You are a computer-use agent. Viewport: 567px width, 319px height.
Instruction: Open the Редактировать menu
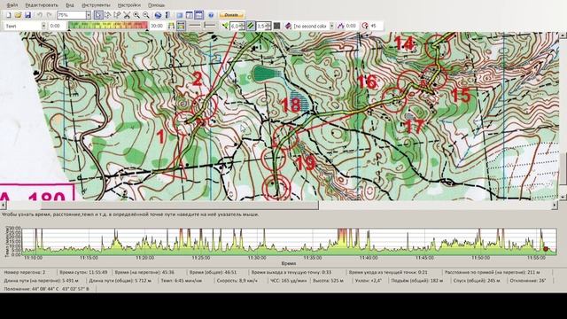[42, 5]
